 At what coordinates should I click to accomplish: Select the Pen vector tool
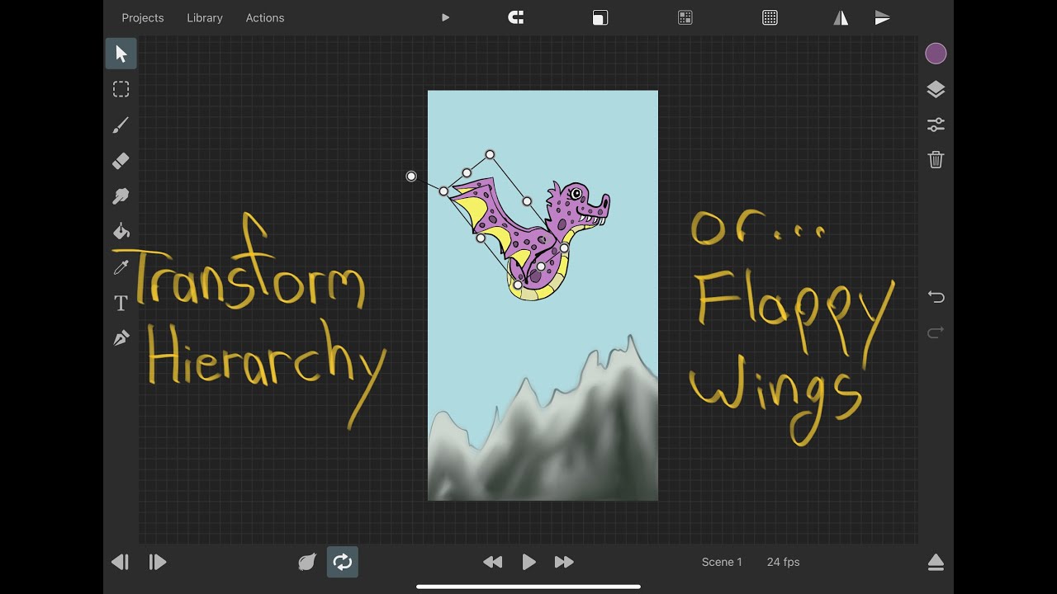coord(121,338)
